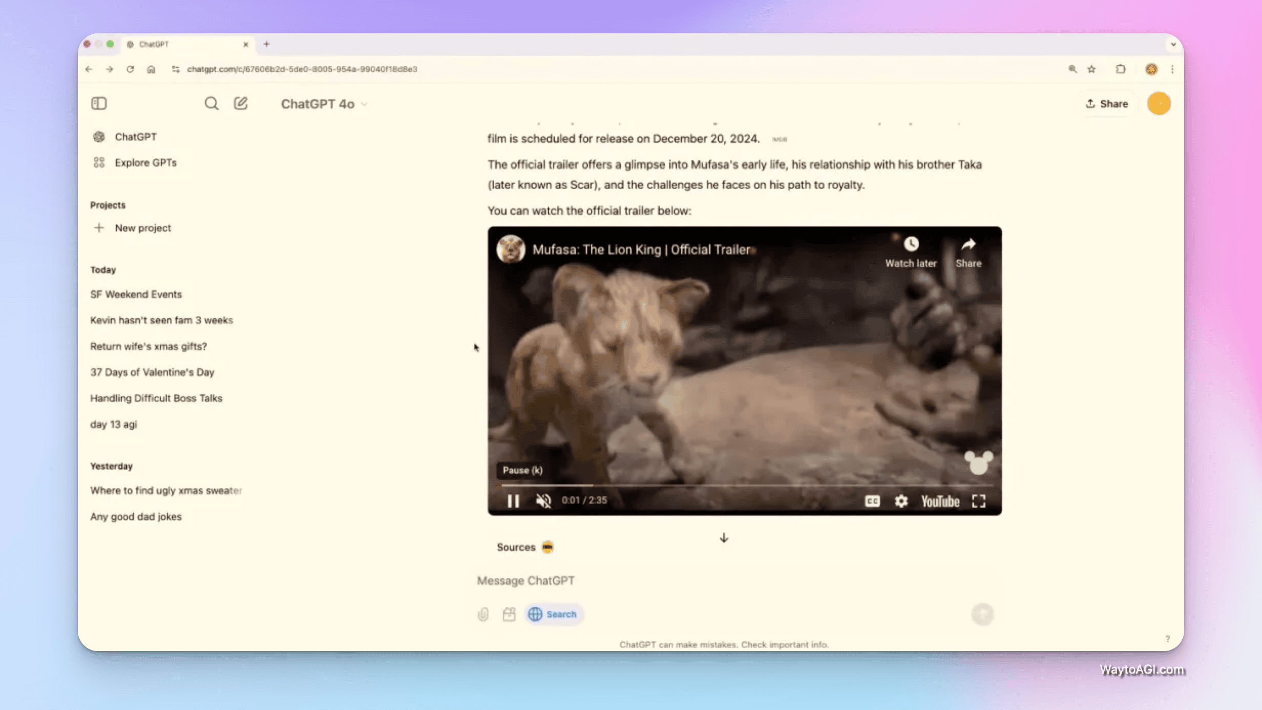The image size is (1262, 710).
Task: Open Return wife's xmas gifts? chat
Action: point(149,346)
